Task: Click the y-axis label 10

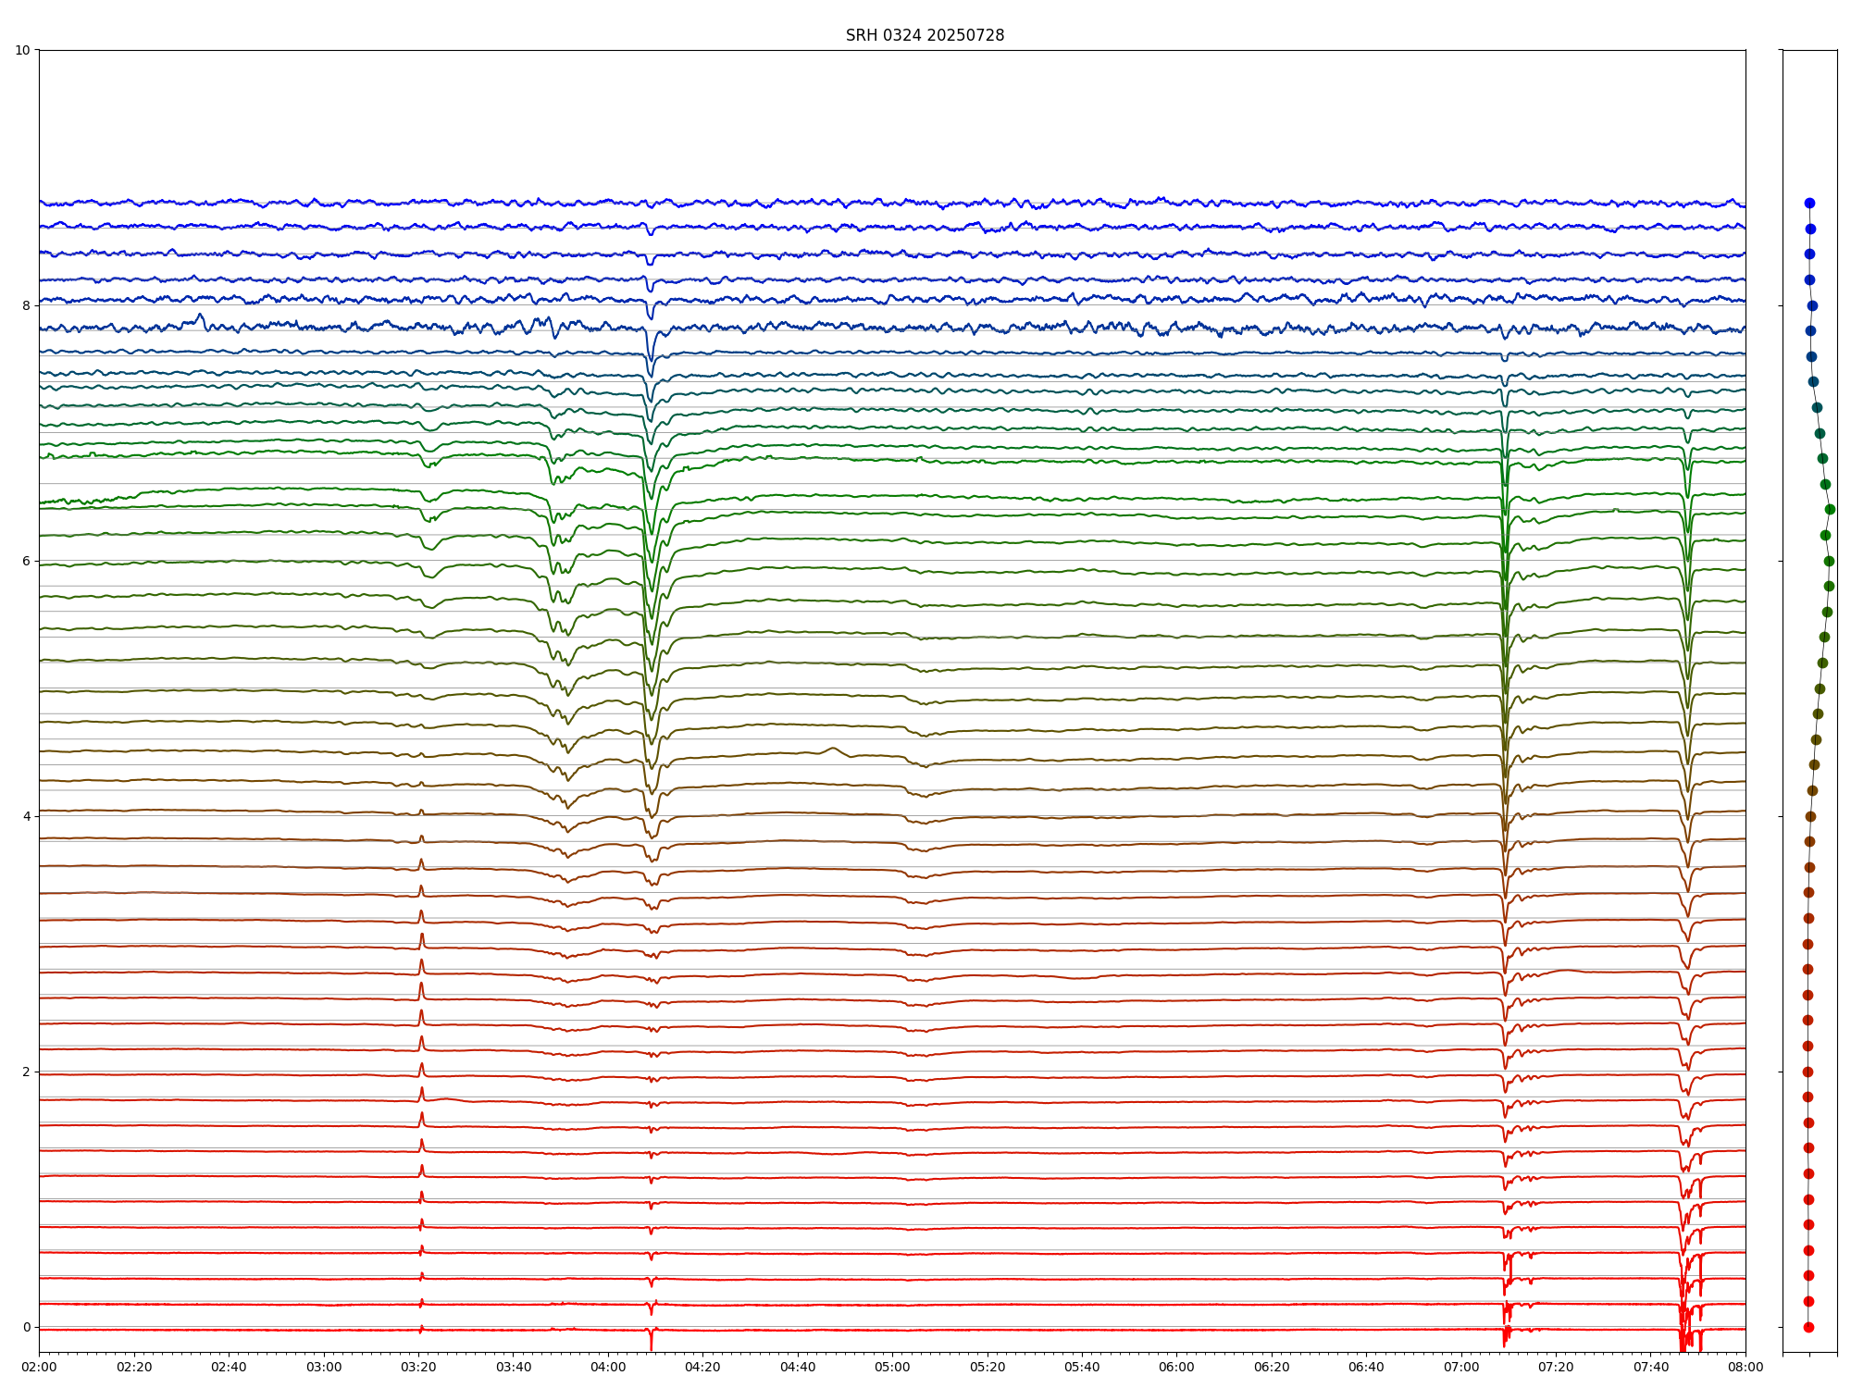Action: 22,50
